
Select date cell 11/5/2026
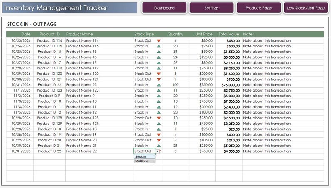pyautogui.click(x=20, y=112)
